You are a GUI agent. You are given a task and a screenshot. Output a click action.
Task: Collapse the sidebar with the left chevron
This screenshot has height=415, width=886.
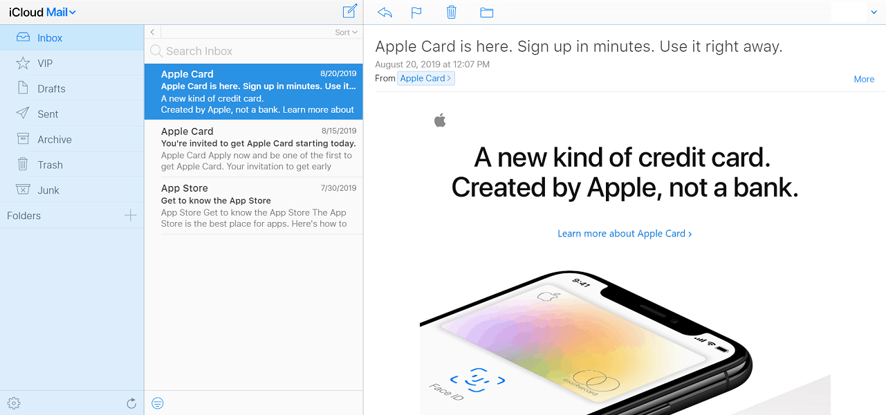[152, 32]
